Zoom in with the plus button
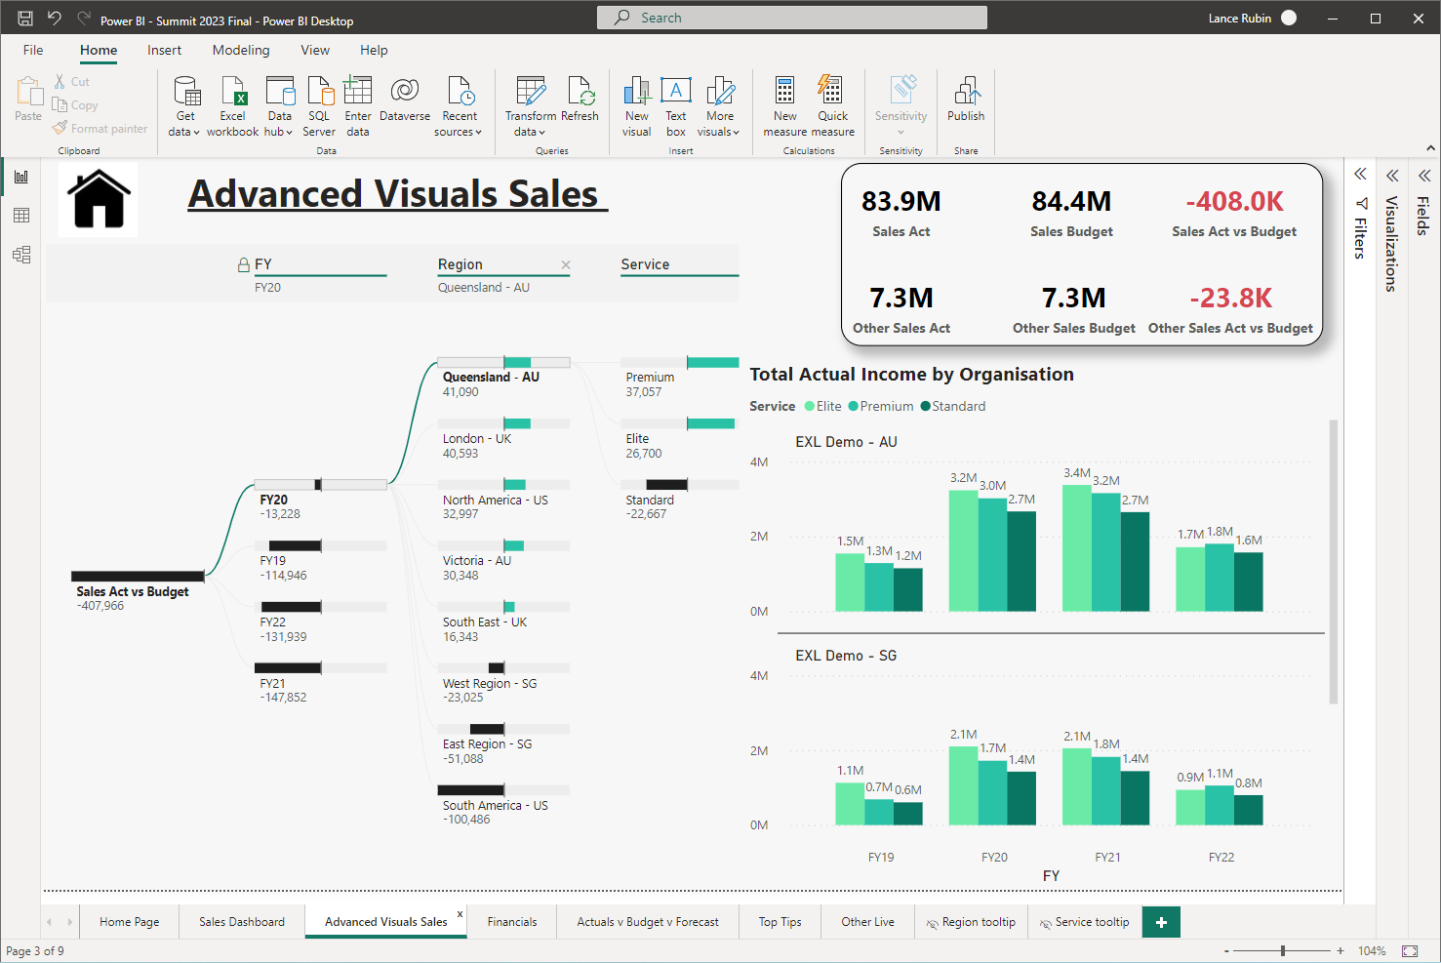 coord(1341,950)
